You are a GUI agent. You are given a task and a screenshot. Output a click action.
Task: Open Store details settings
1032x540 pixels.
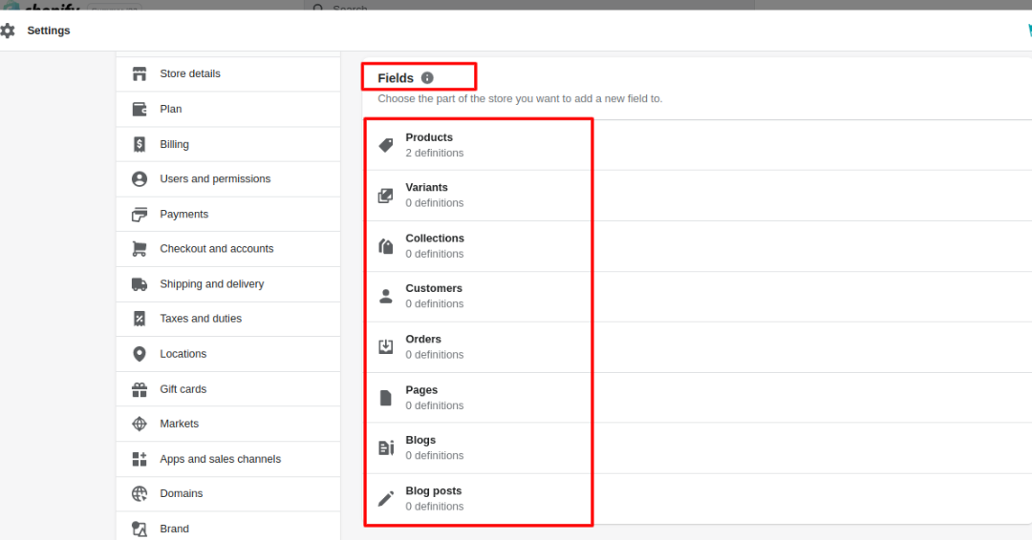(x=228, y=73)
